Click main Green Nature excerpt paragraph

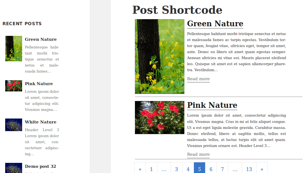[237, 52]
